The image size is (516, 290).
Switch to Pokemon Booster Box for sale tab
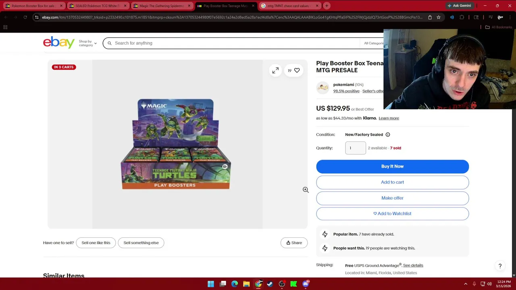pyautogui.click(x=33, y=6)
